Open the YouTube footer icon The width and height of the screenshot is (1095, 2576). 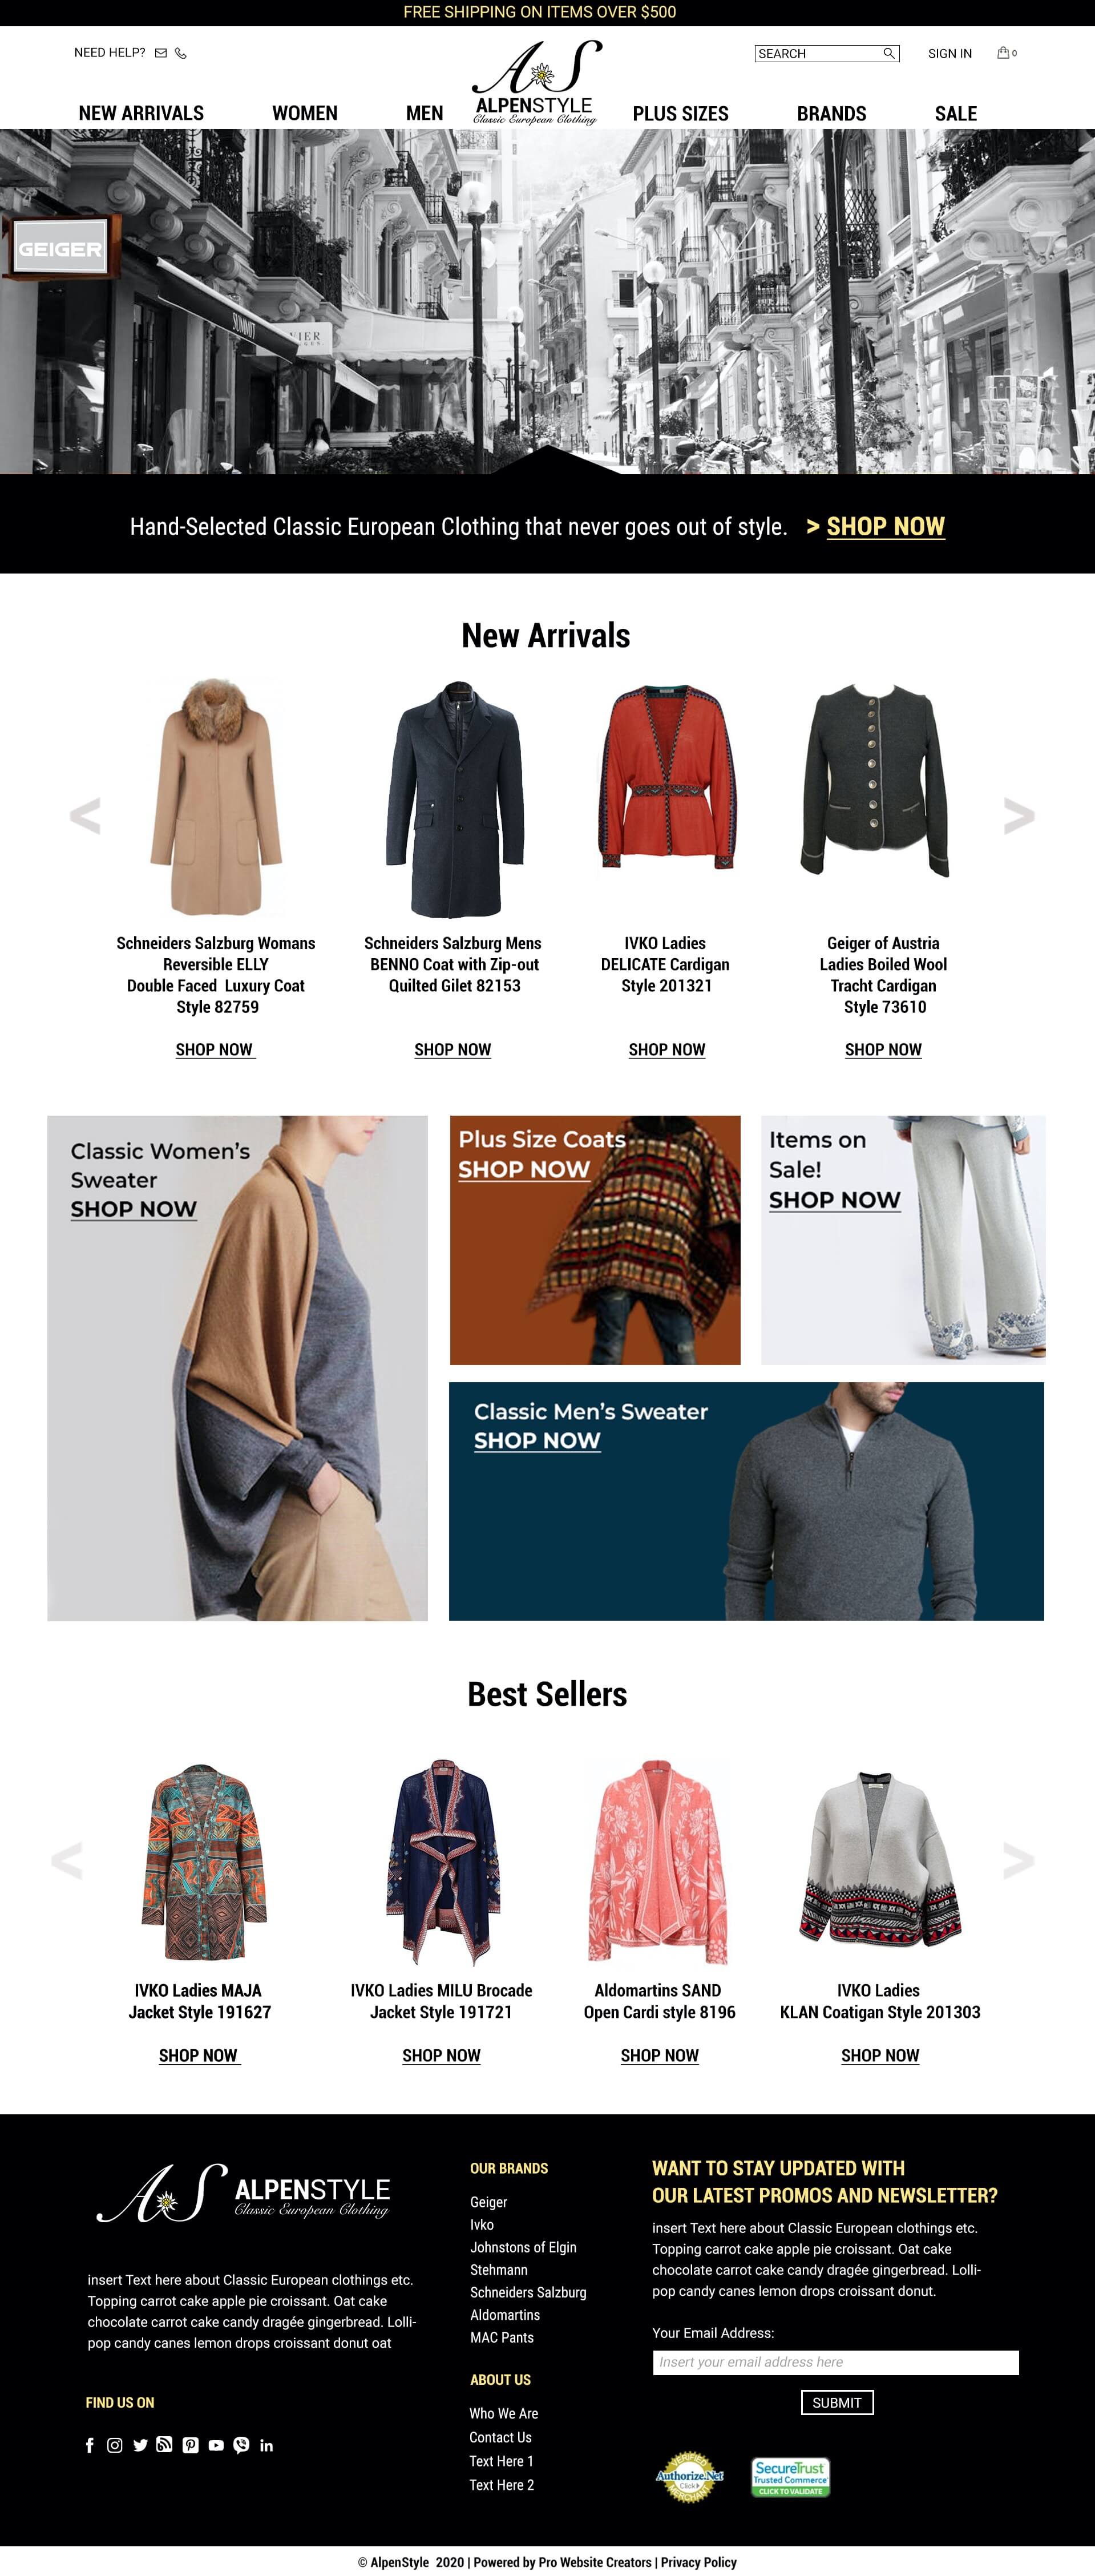216,2444
